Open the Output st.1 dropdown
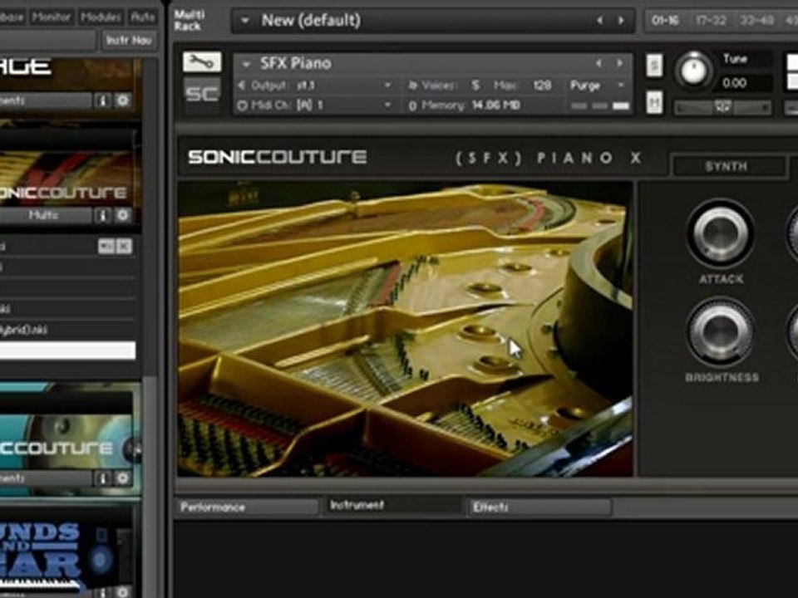This screenshot has width=798, height=598. pyautogui.click(x=388, y=85)
